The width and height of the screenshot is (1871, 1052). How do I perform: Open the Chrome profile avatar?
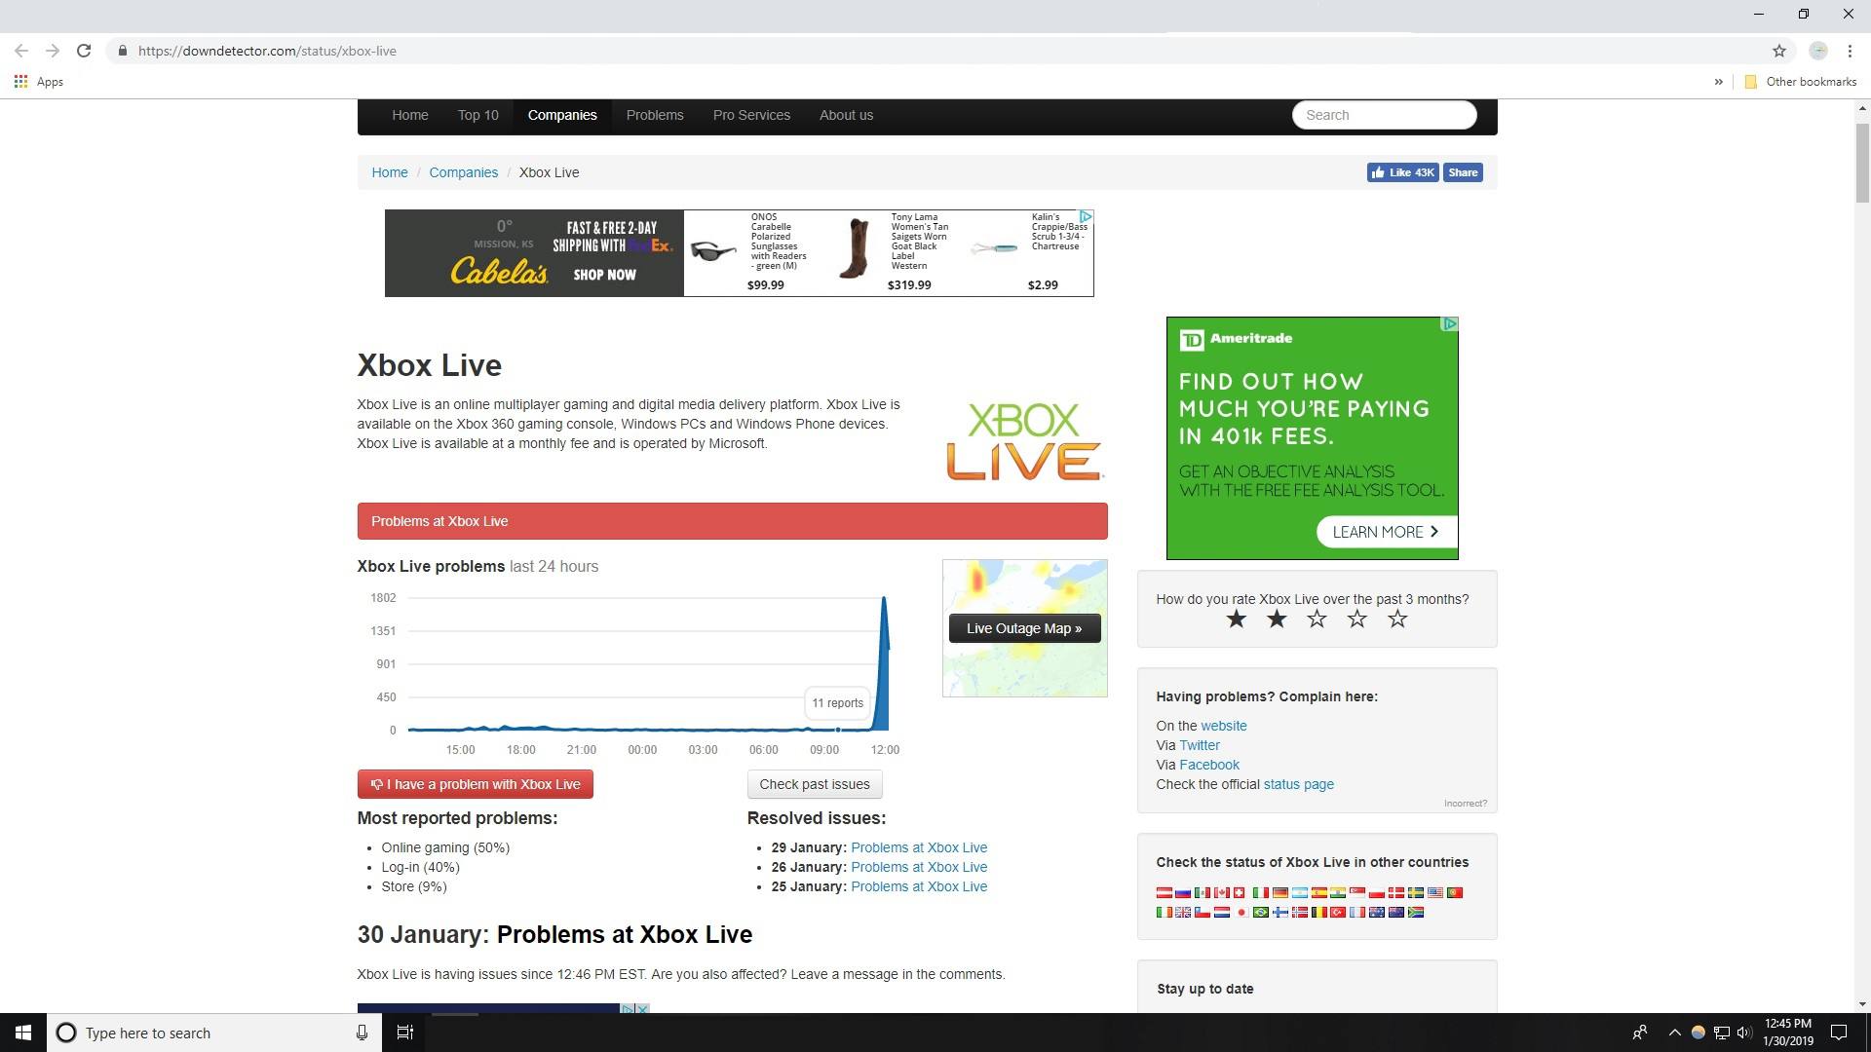[1818, 51]
